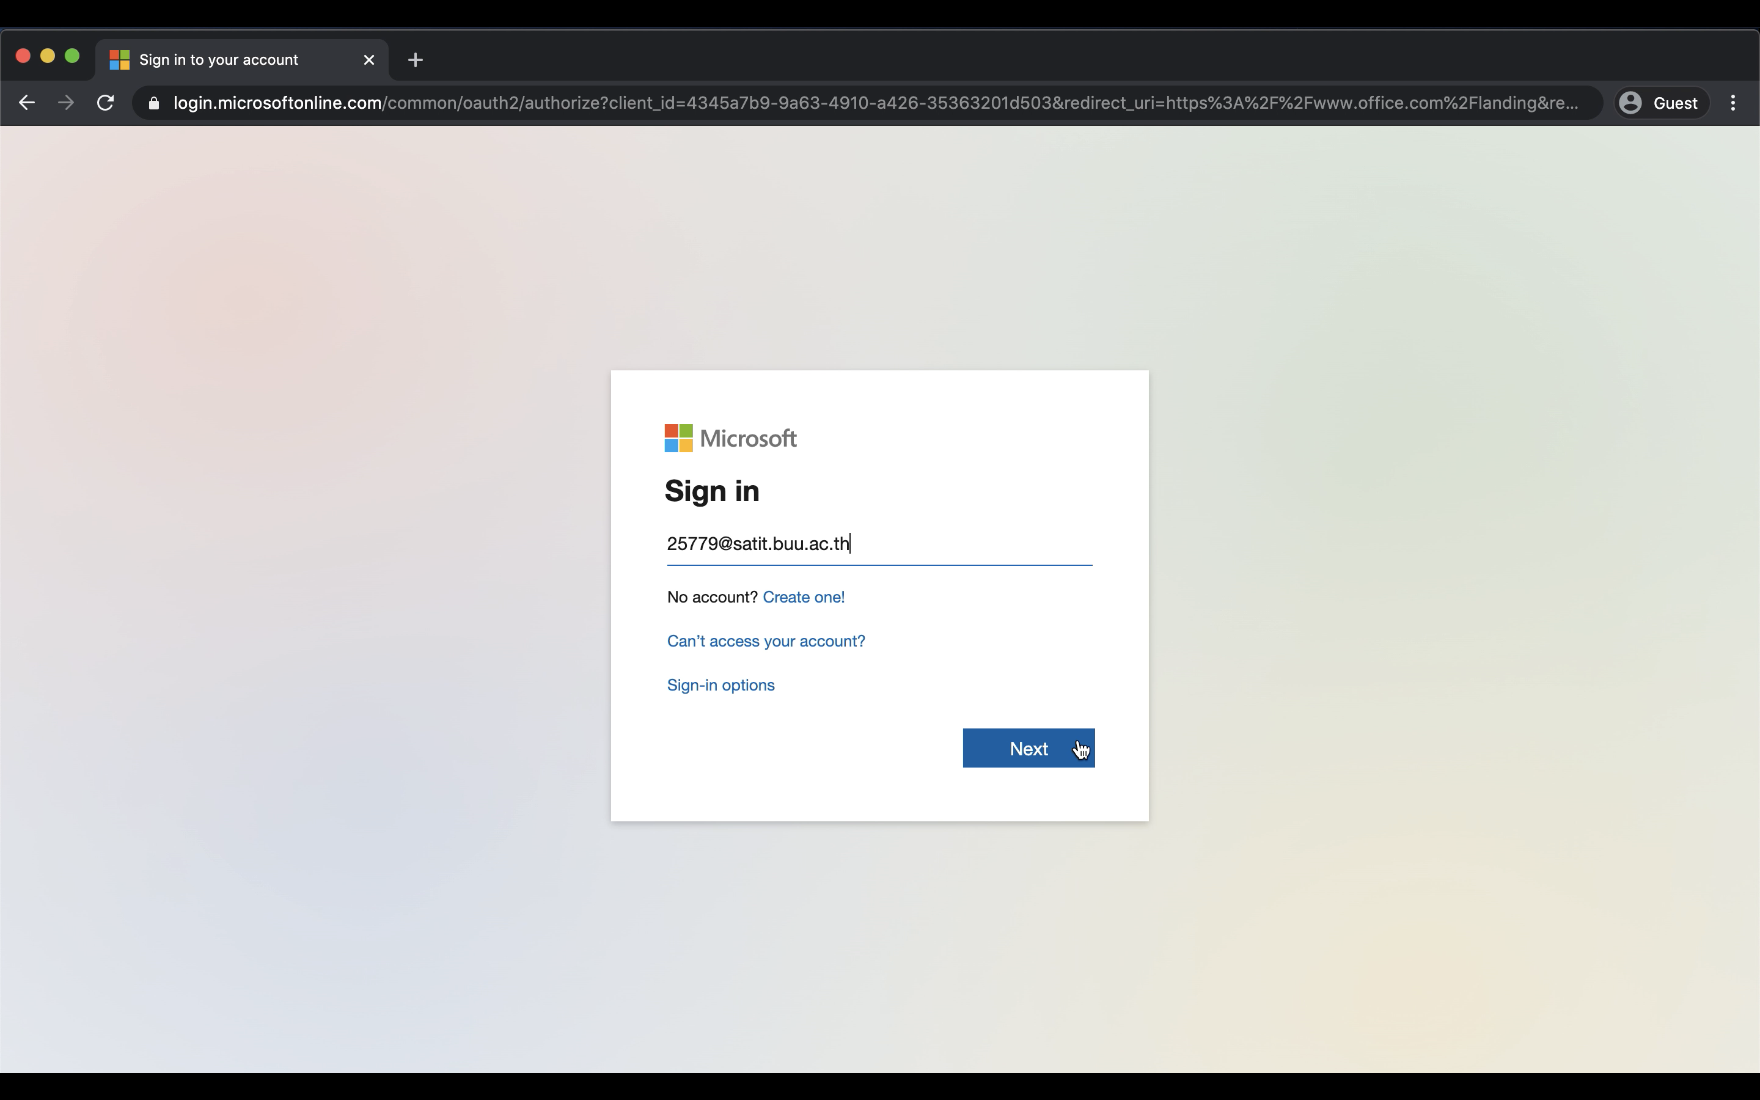Close the 'Sign in to your account' tab
Image resolution: width=1760 pixels, height=1100 pixels.
pos(369,60)
